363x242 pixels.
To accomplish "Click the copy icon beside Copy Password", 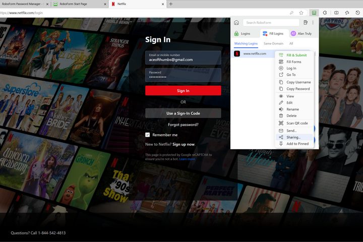I will [x=281, y=89].
